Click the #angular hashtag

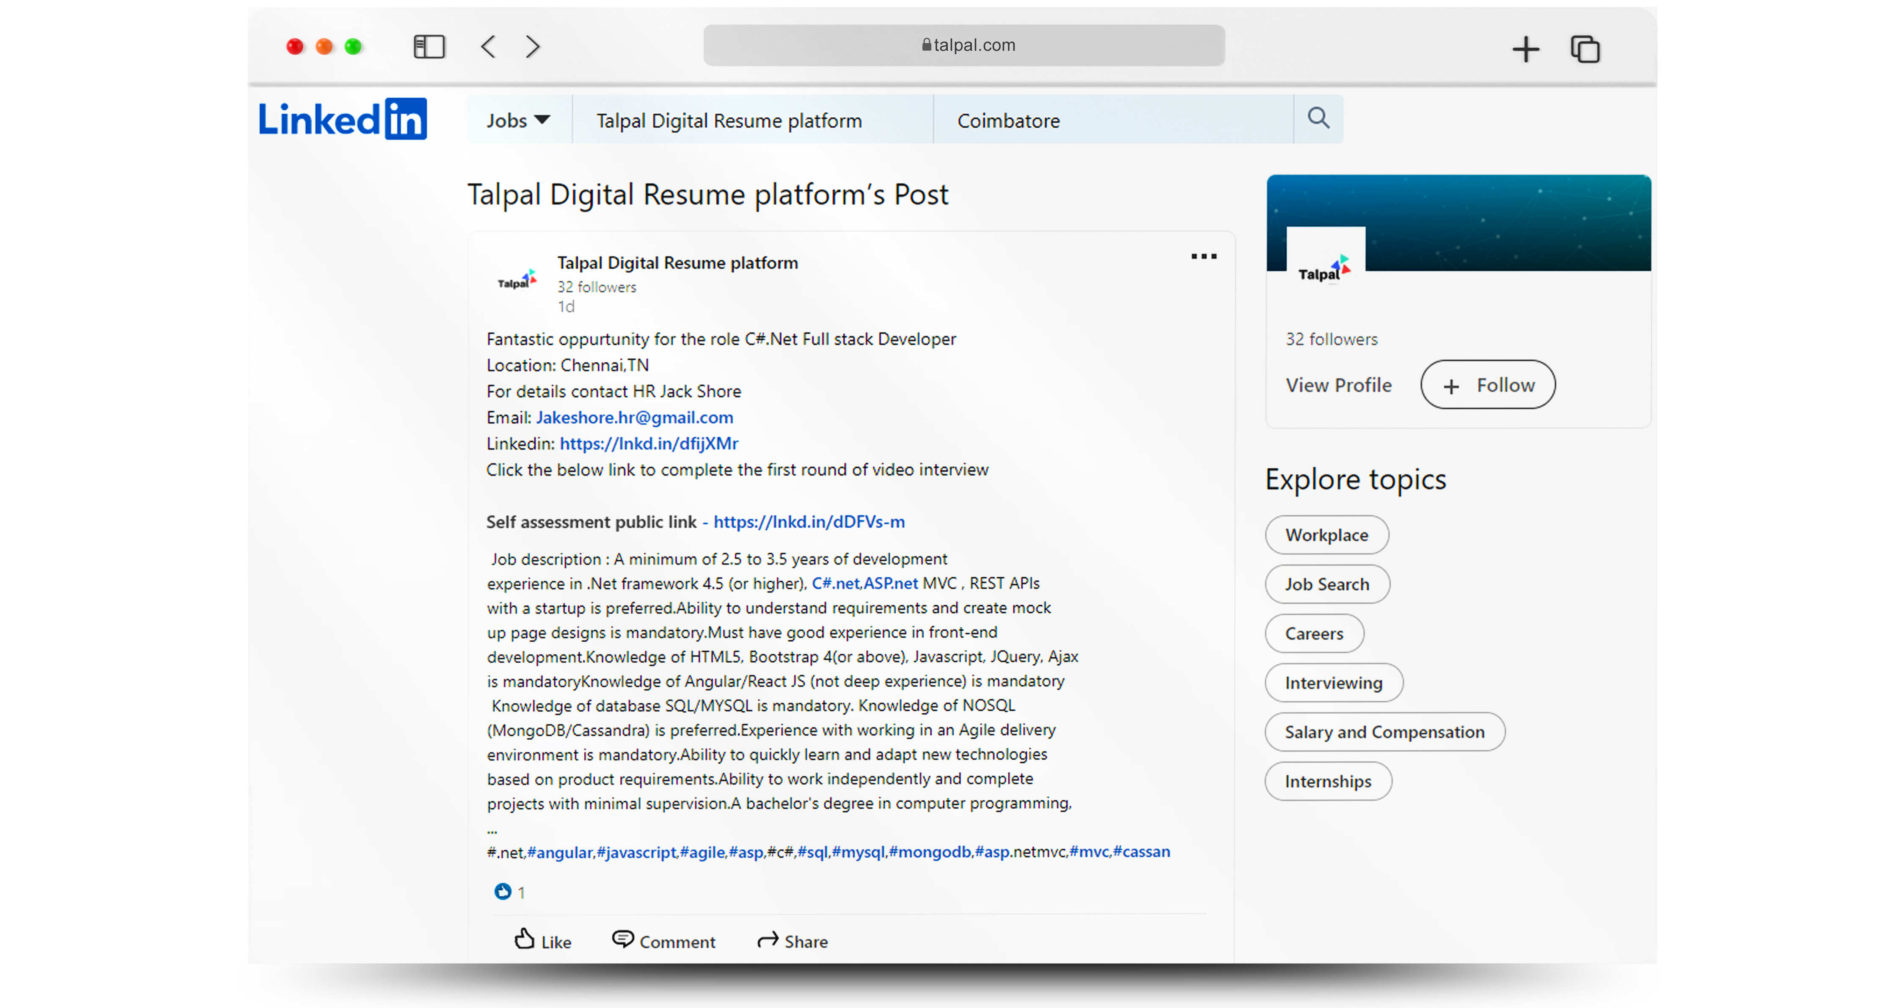[559, 852]
